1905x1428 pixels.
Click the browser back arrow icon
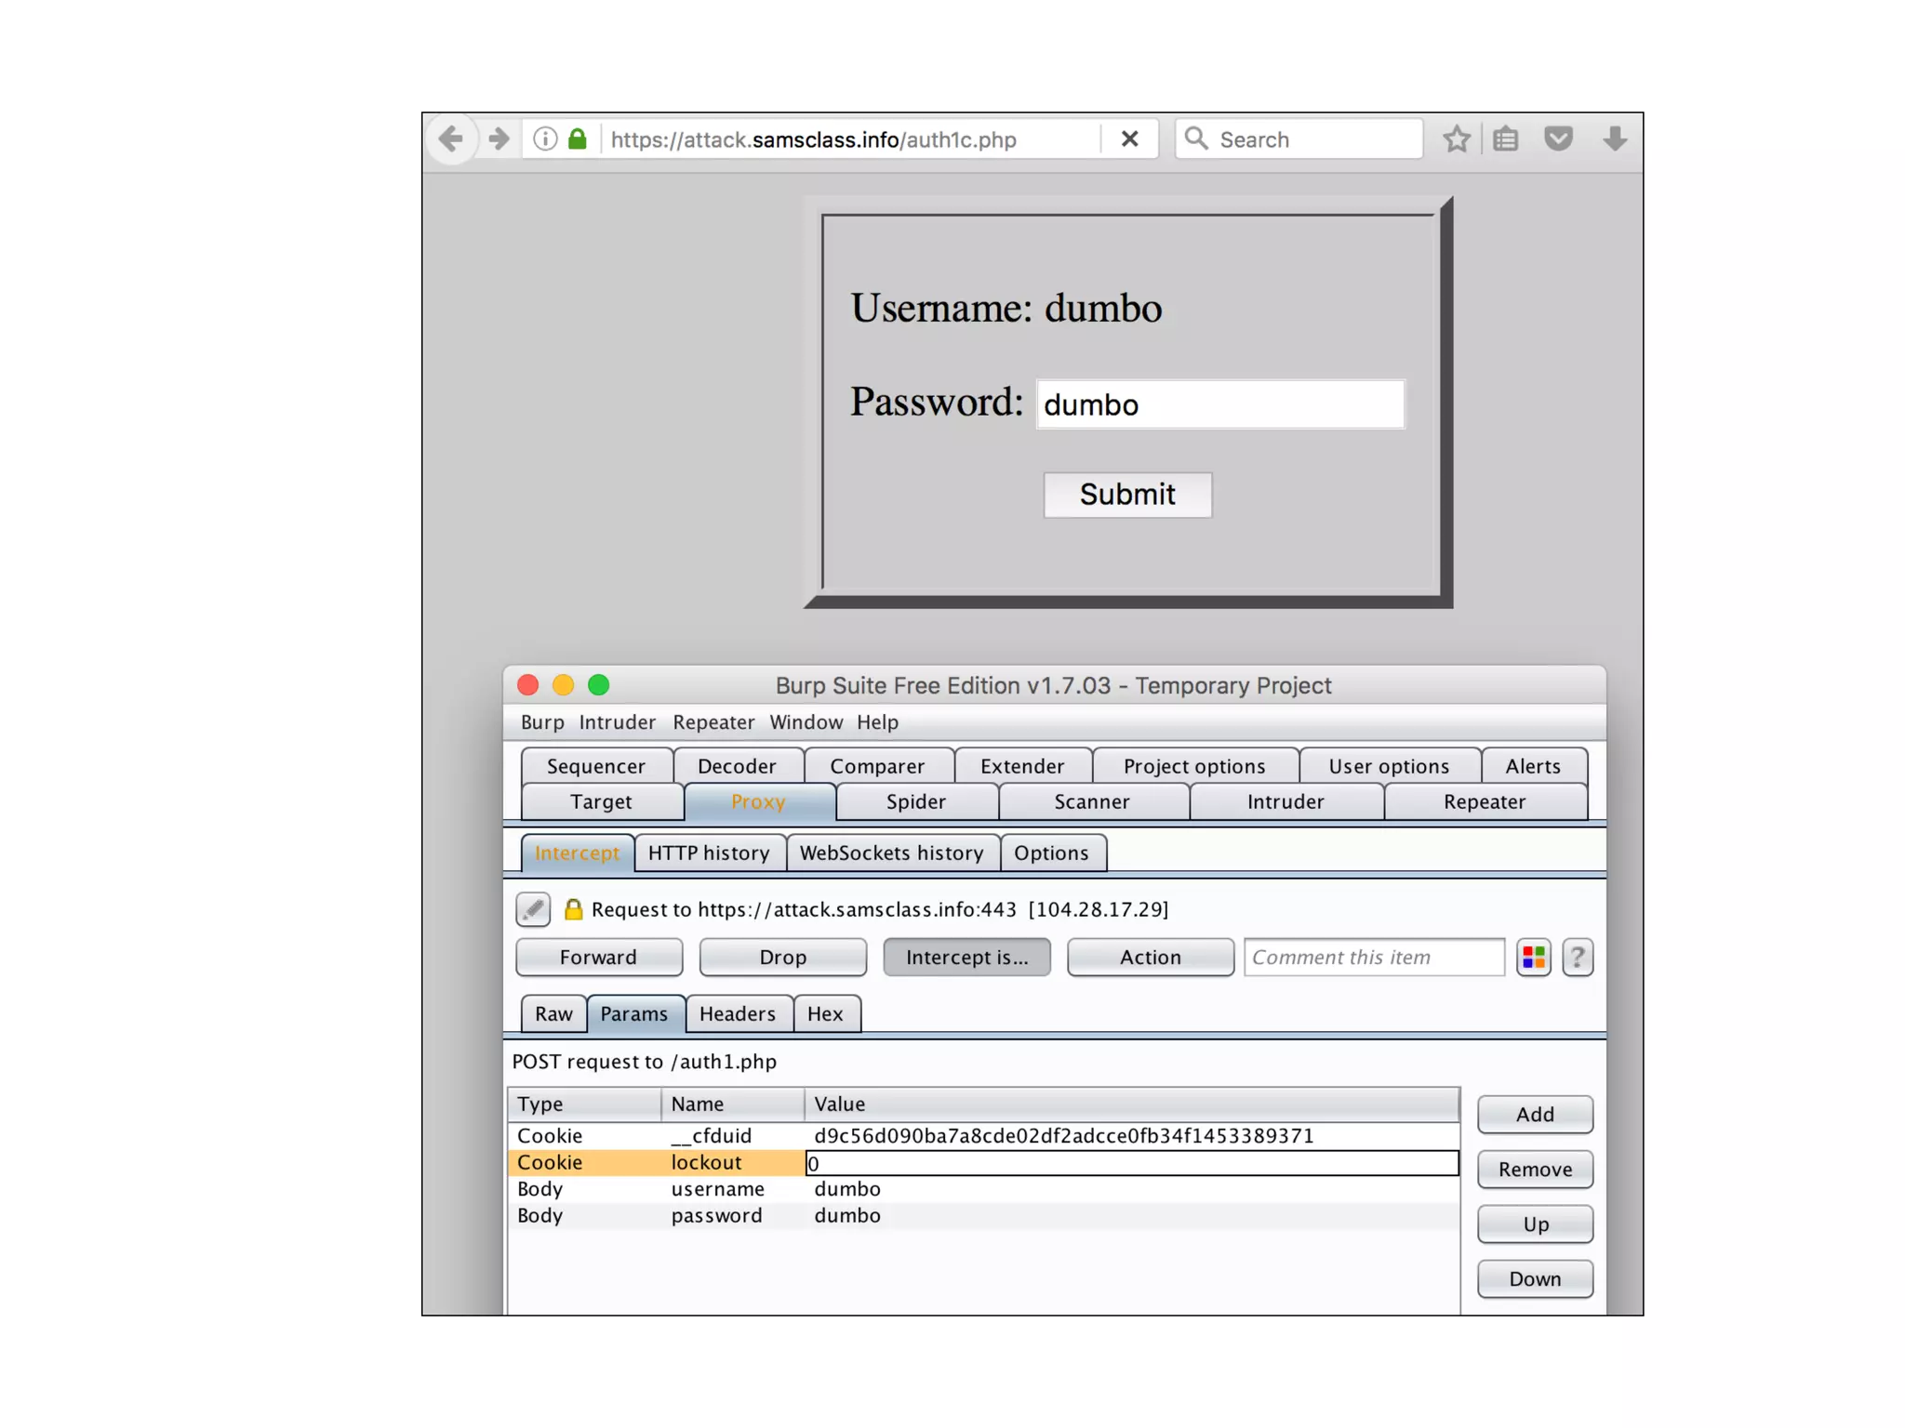tap(451, 139)
